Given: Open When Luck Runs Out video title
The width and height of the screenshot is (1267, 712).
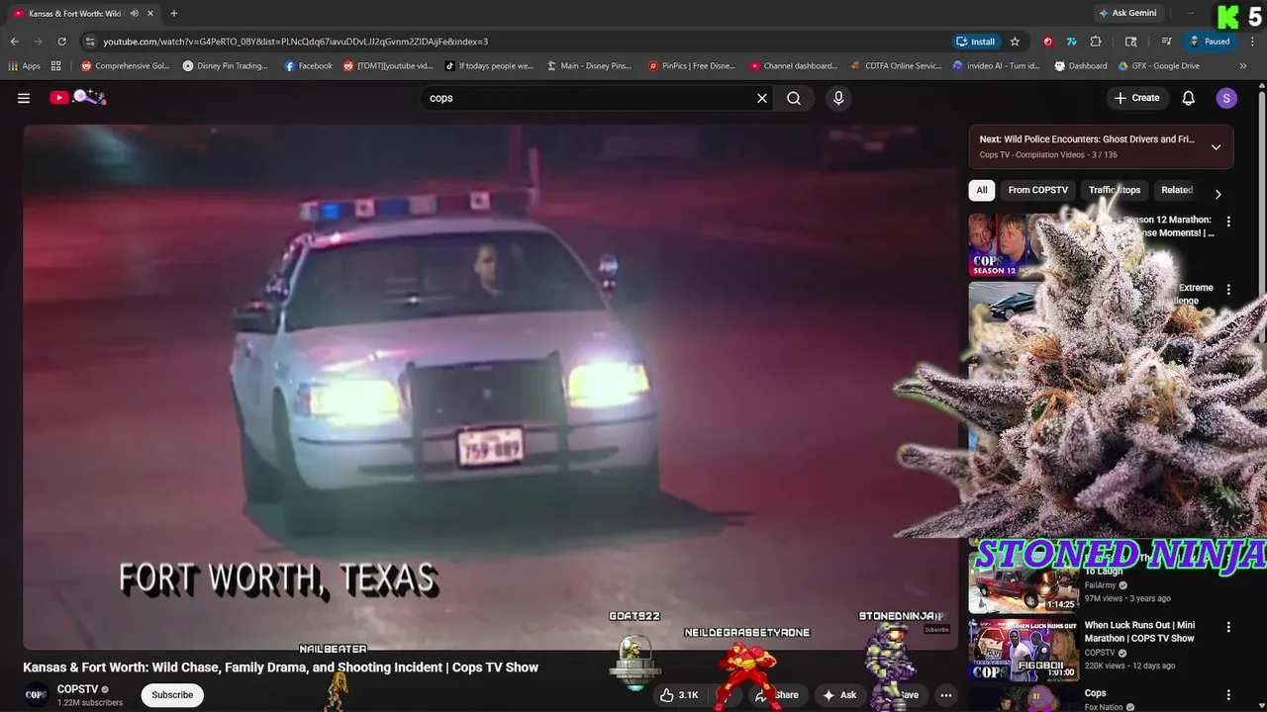Looking at the screenshot, I should click(x=1139, y=632).
